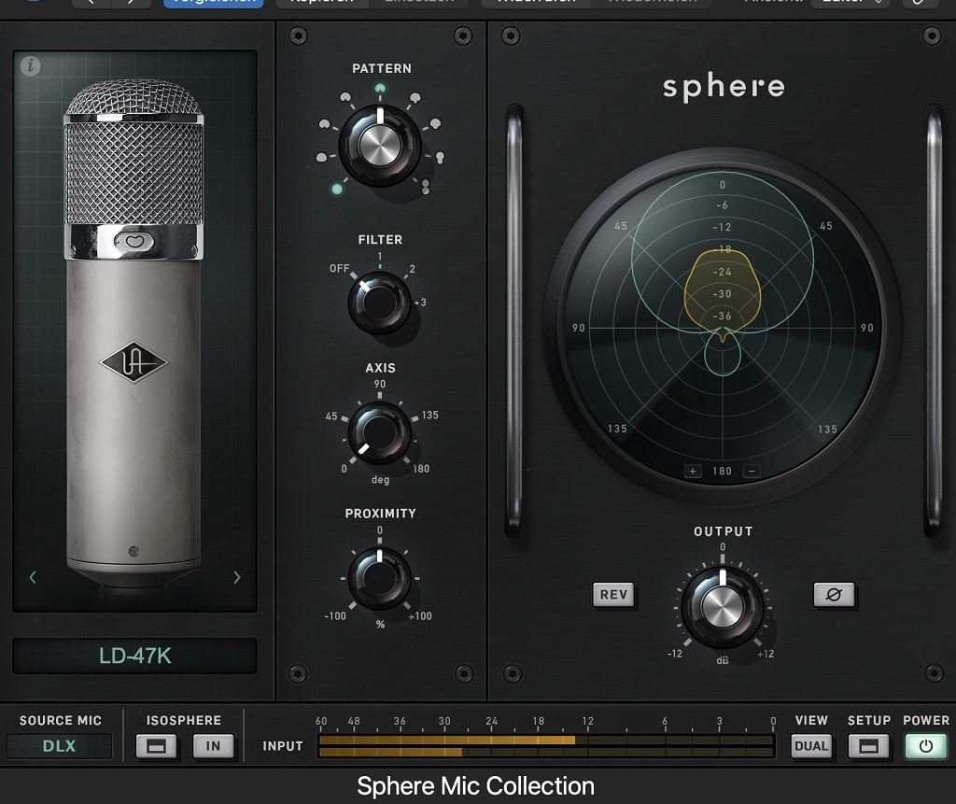Click the Output +12 label
Viewport: 956px width, 804px height.
766,654
